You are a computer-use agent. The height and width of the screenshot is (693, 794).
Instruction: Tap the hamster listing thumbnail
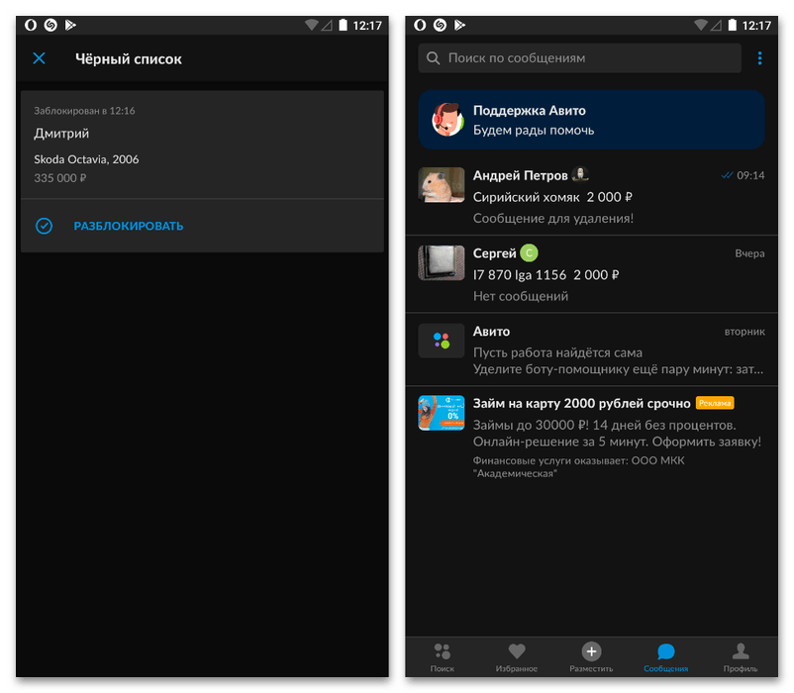point(442,185)
